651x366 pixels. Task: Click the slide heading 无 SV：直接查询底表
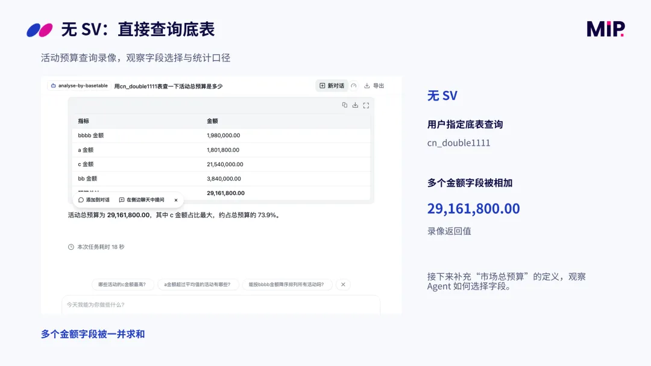[x=138, y=29]
